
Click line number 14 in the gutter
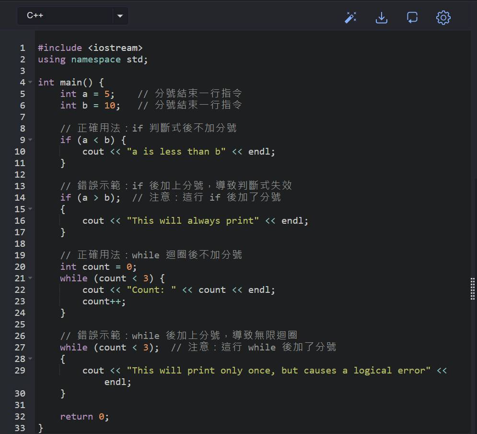[20, 198]
